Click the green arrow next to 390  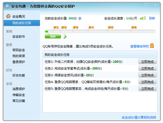point(65,37)
